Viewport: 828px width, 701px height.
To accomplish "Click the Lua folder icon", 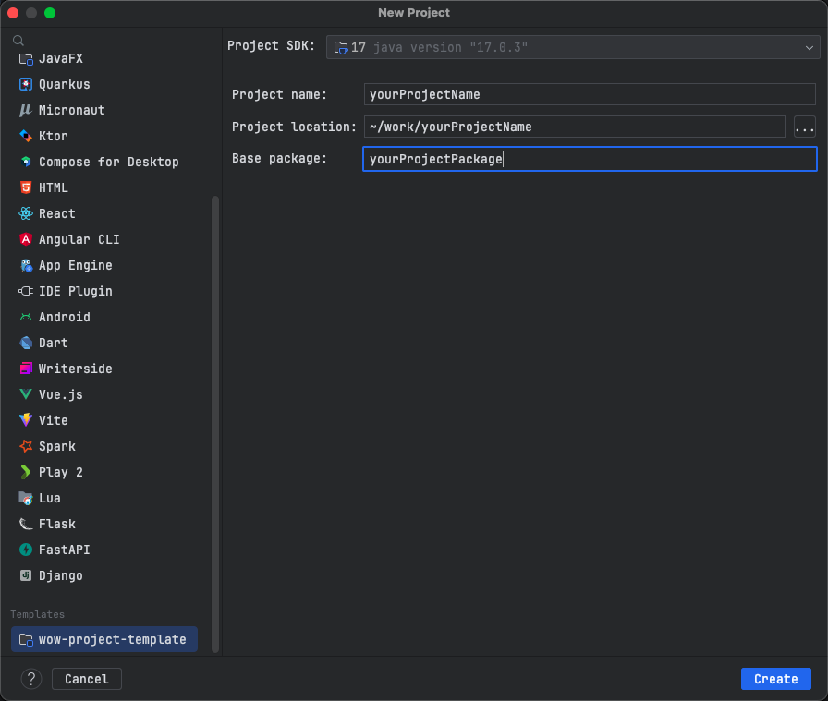I will [25, 499].
